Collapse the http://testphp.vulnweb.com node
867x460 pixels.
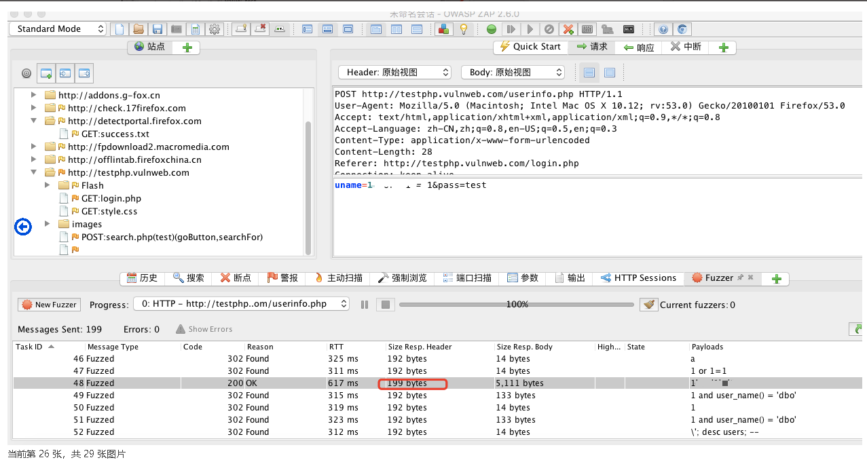click(35, 172)
